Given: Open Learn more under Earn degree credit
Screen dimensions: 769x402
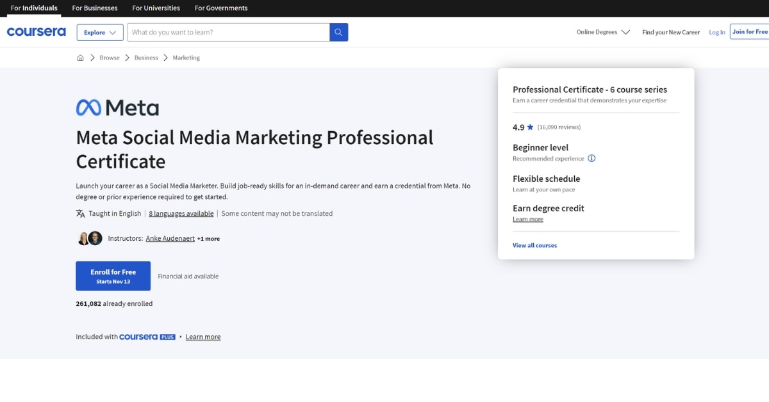Looking at the screenshot, I should tap(528, 219).
